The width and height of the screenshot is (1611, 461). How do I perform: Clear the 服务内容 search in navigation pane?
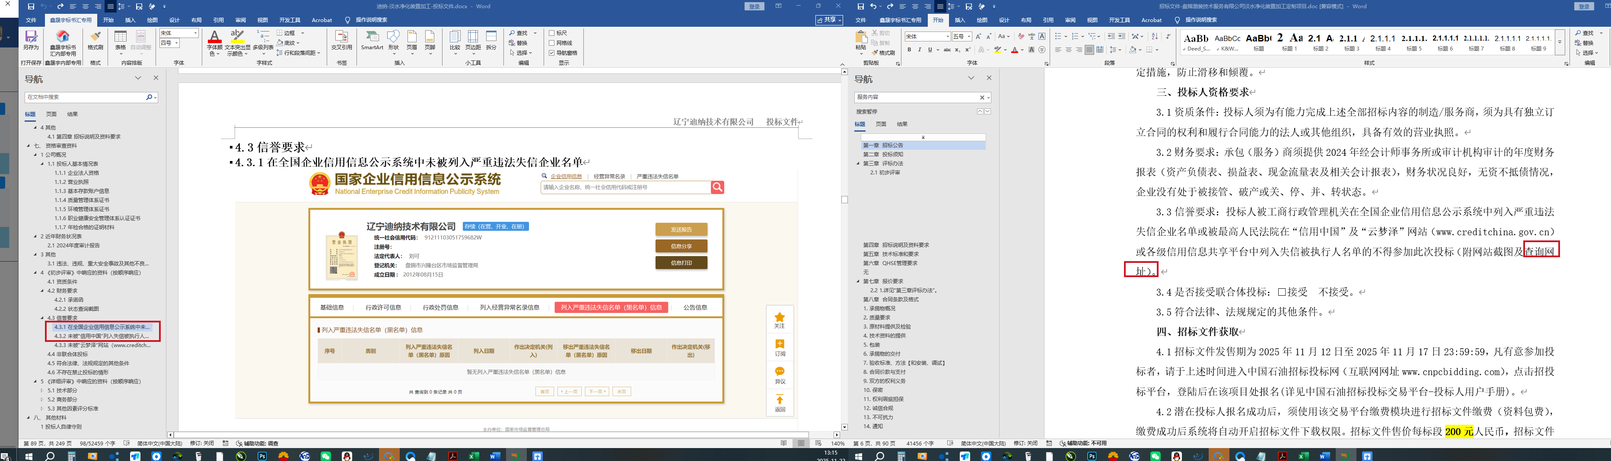(x=982, y=98)
